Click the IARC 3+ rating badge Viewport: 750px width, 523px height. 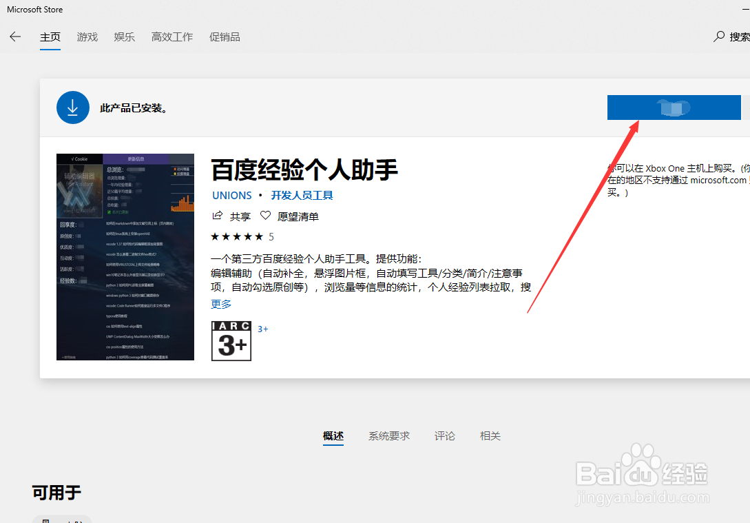tap(231, 340)
